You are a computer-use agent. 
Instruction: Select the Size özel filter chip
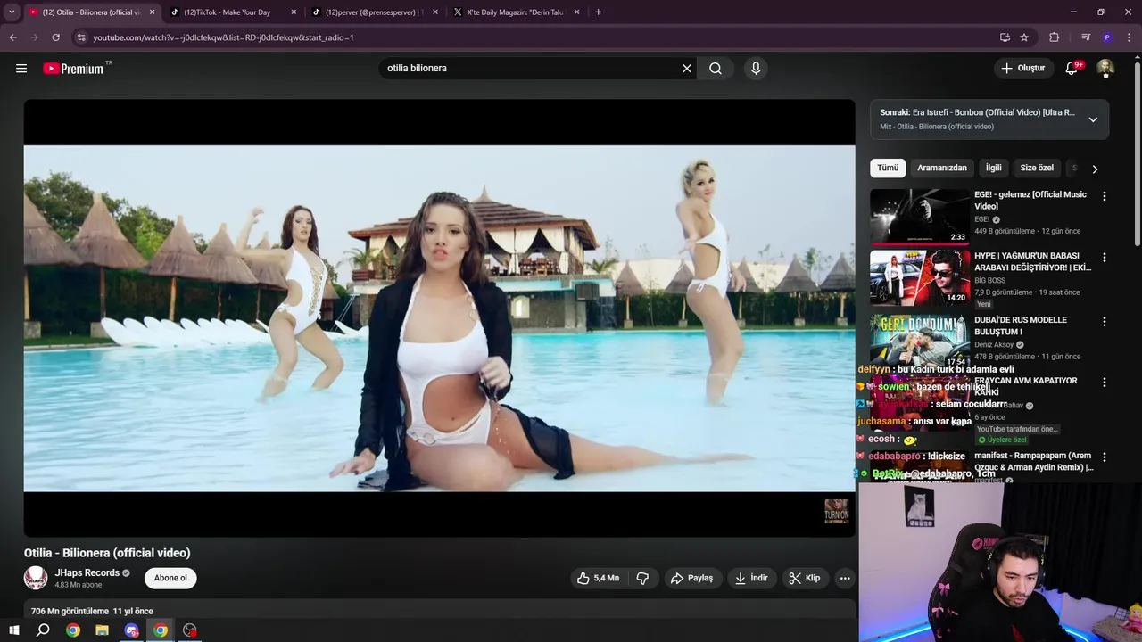1037,168
